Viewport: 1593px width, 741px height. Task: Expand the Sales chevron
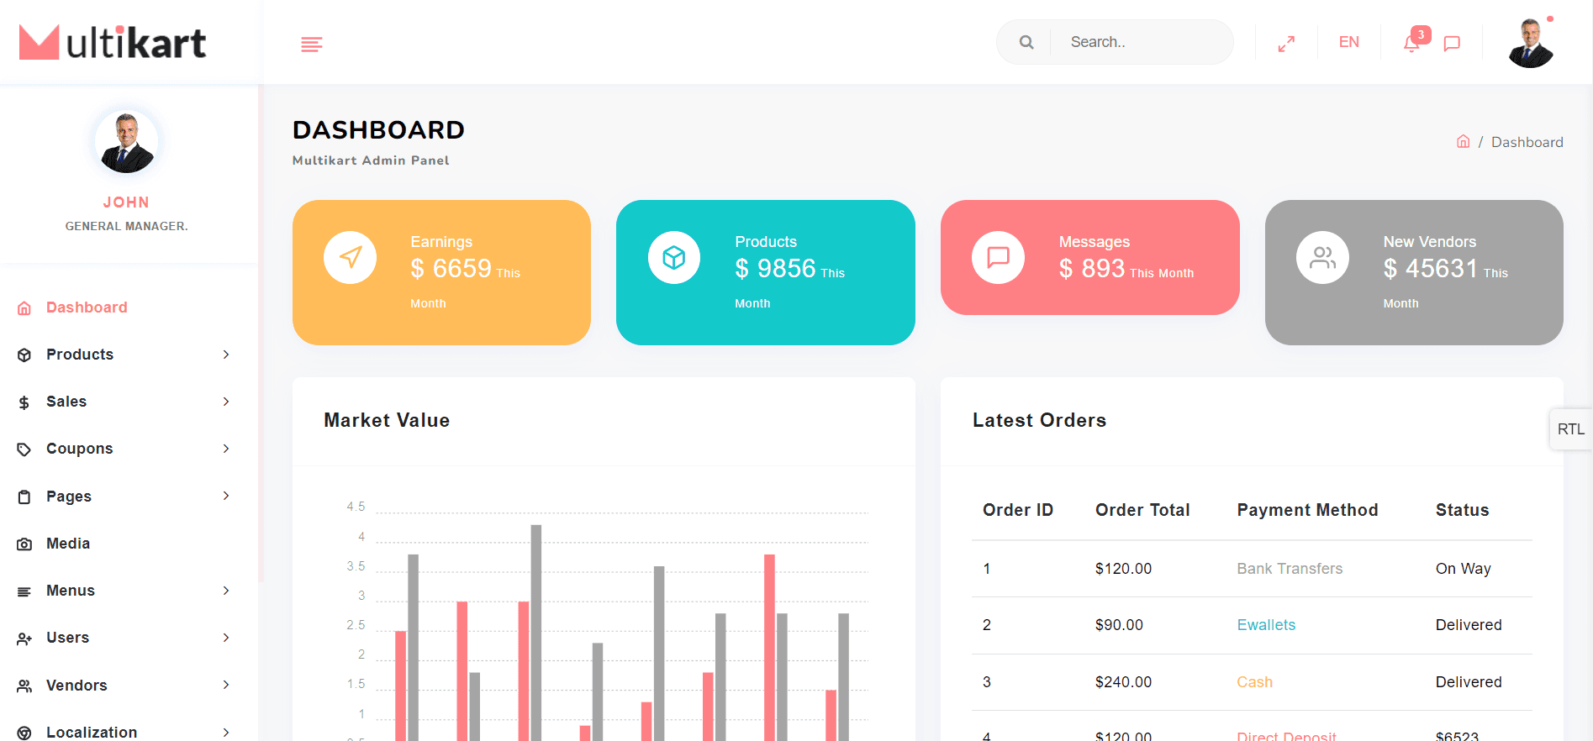click(x=226, y=402)
